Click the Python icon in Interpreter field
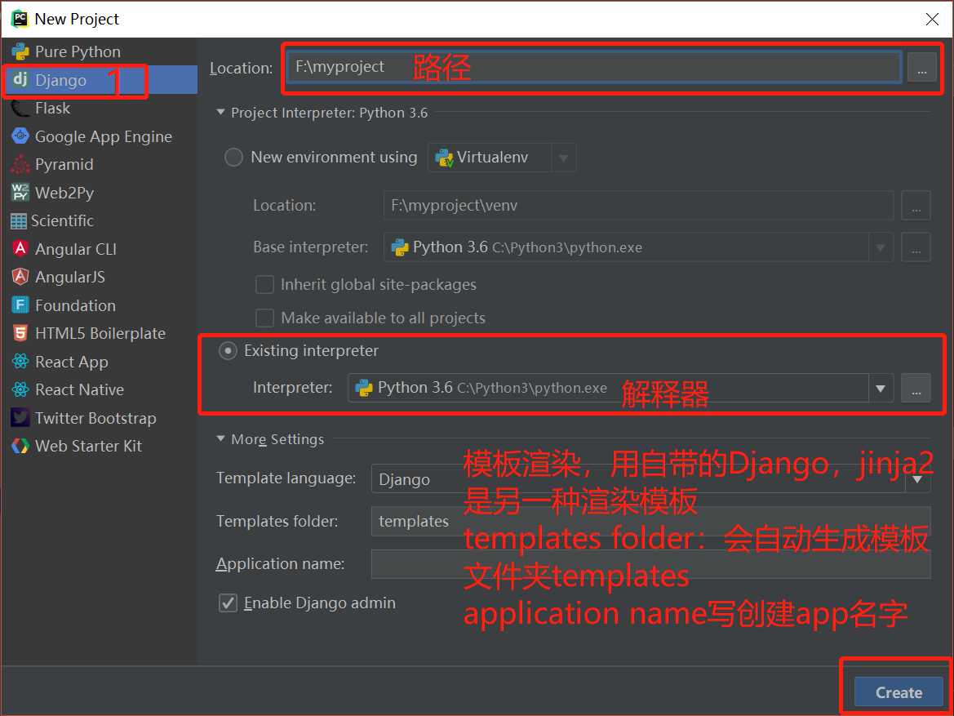This screenshot has width=954, height=716. (x=364, y=388)
